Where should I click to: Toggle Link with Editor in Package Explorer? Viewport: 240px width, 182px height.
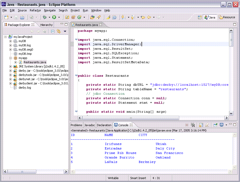59,31
